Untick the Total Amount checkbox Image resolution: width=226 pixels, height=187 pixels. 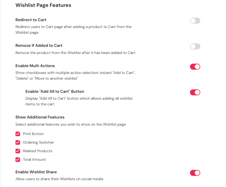click(x=18, y=159)
